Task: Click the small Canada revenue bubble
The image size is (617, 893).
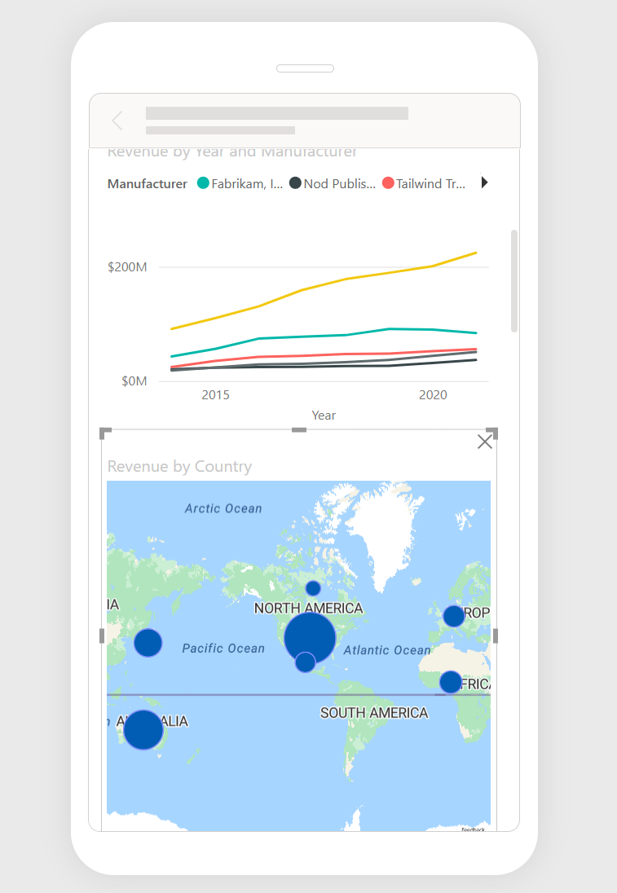Action: (x=313, y=588)
